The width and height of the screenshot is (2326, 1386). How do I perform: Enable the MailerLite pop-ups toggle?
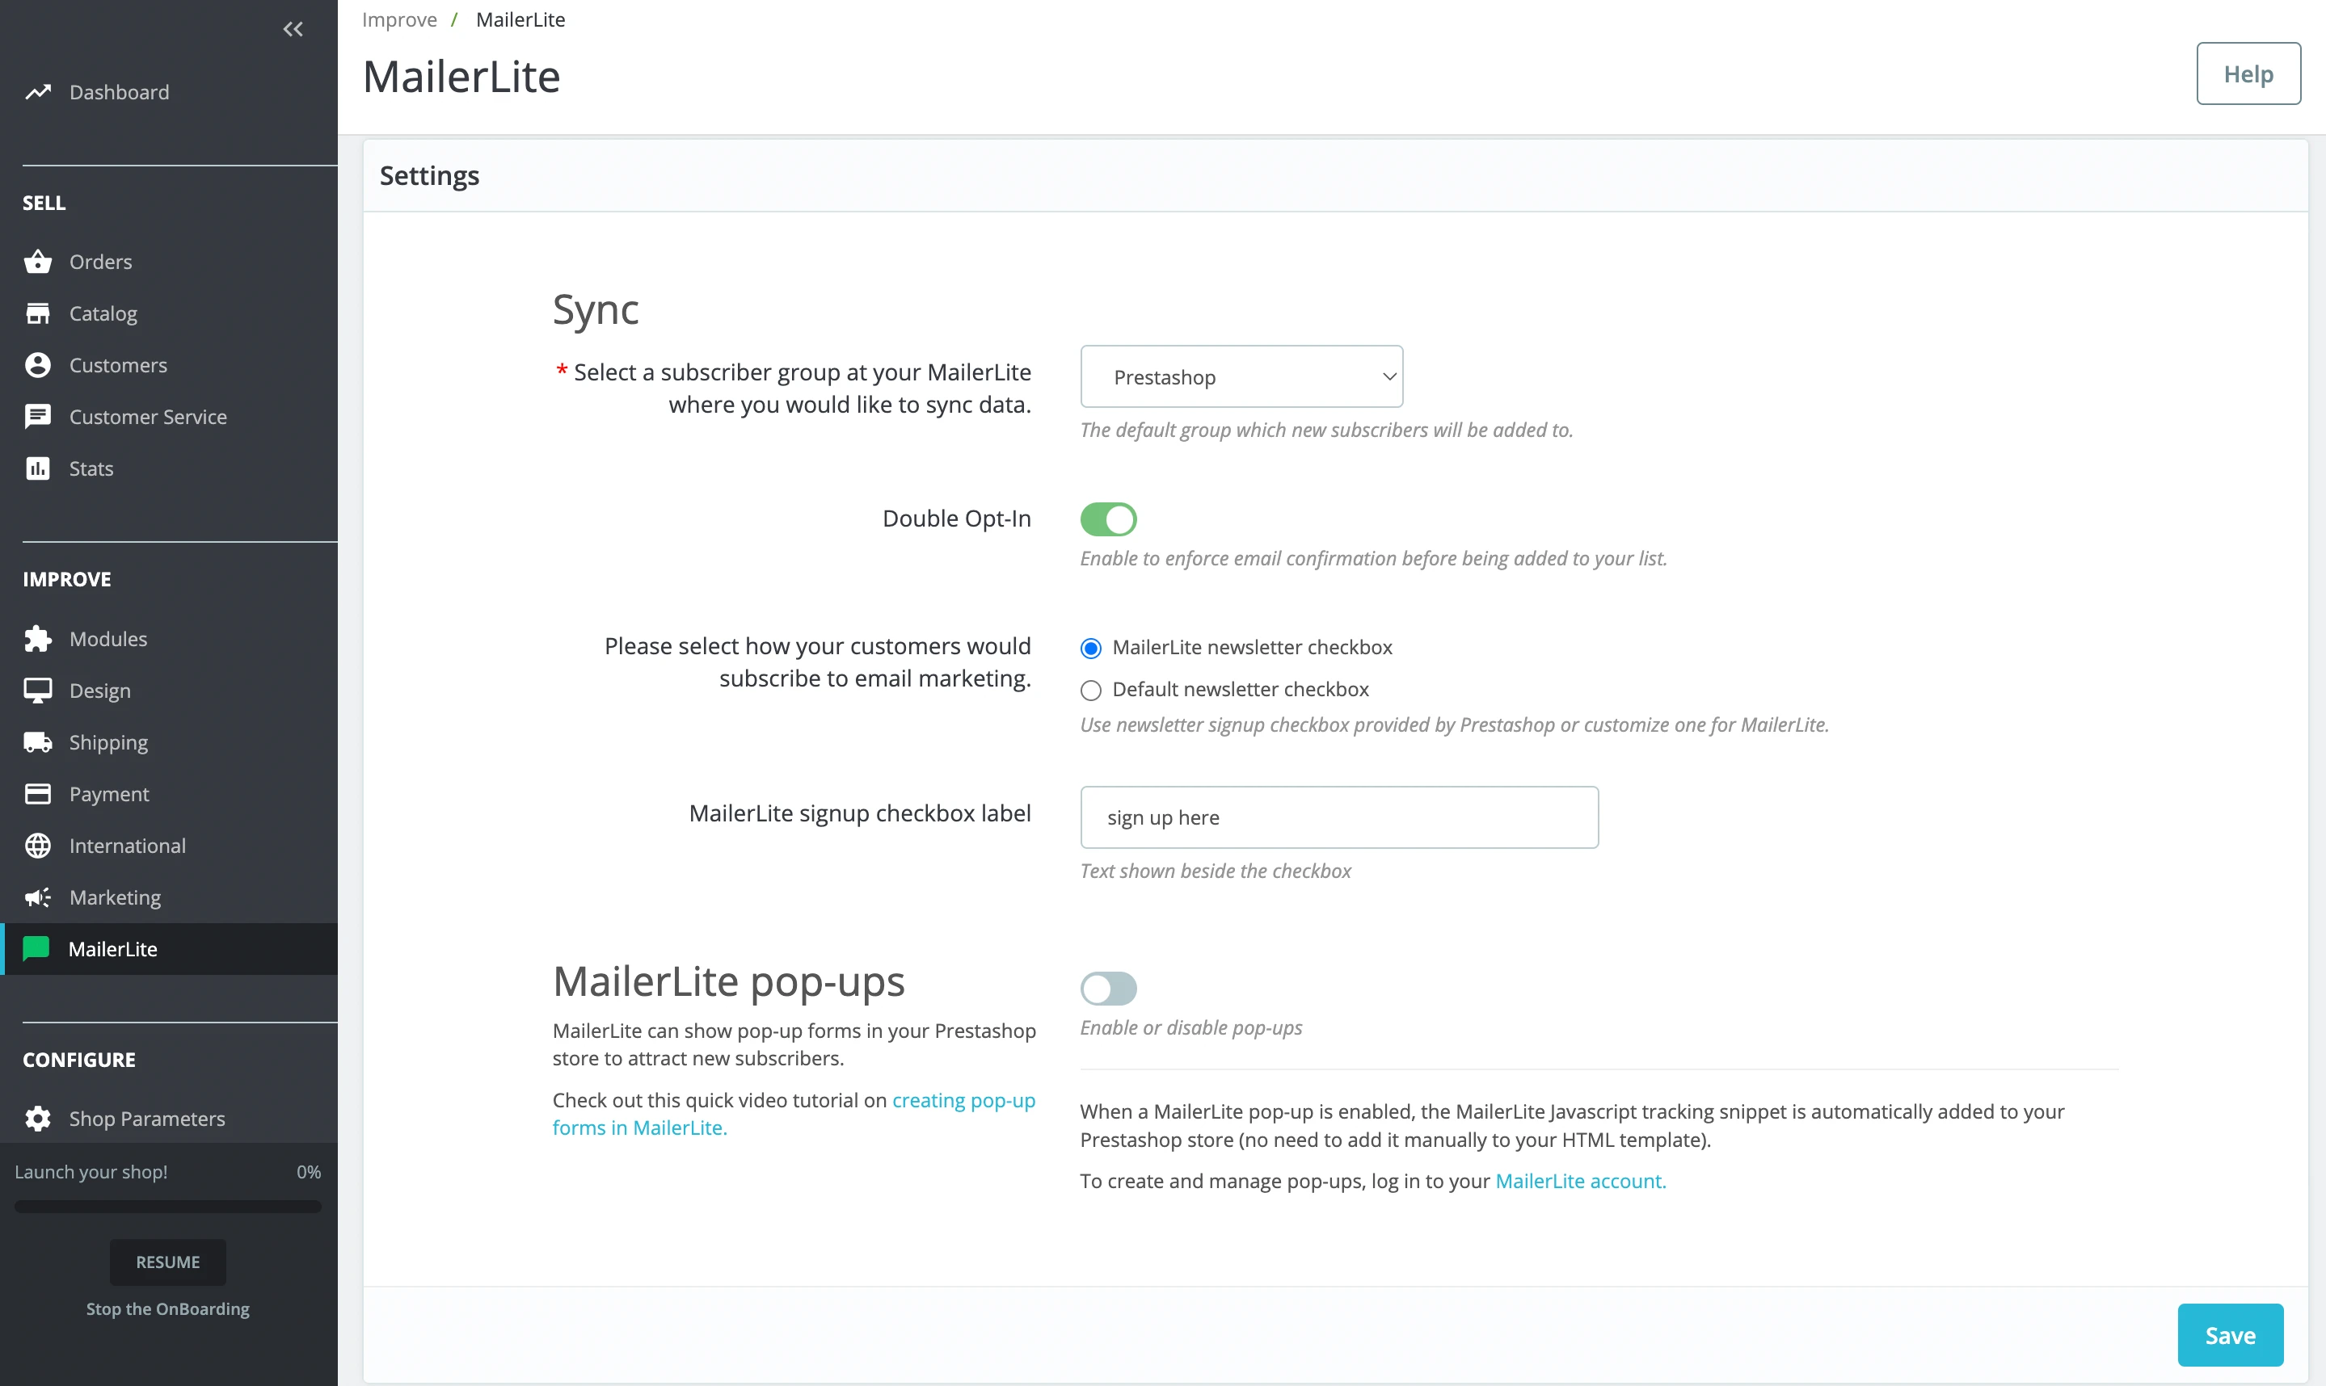click(x=1107, y=988)
